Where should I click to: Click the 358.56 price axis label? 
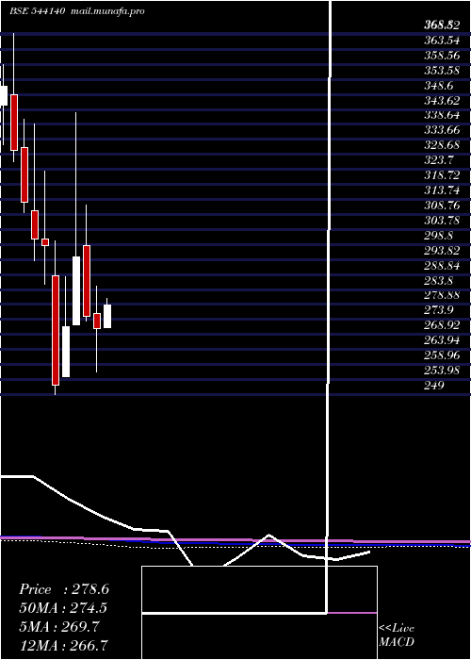coord(442,56)
